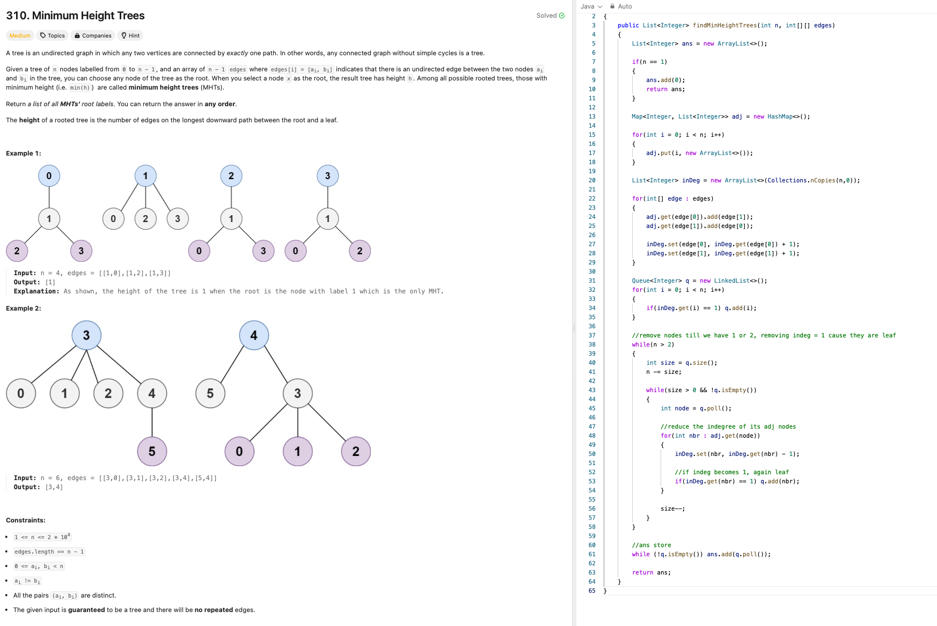Click the Explanation: As shown line
Screen dimensions: 937x626
tap(229, 291)
